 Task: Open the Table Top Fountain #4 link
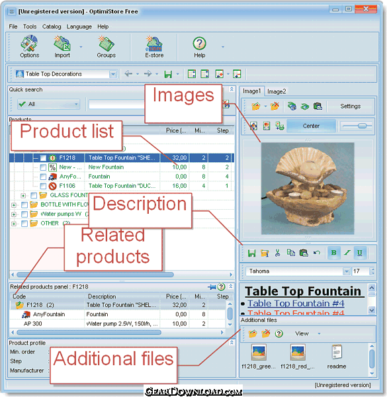tap(296, 303)
